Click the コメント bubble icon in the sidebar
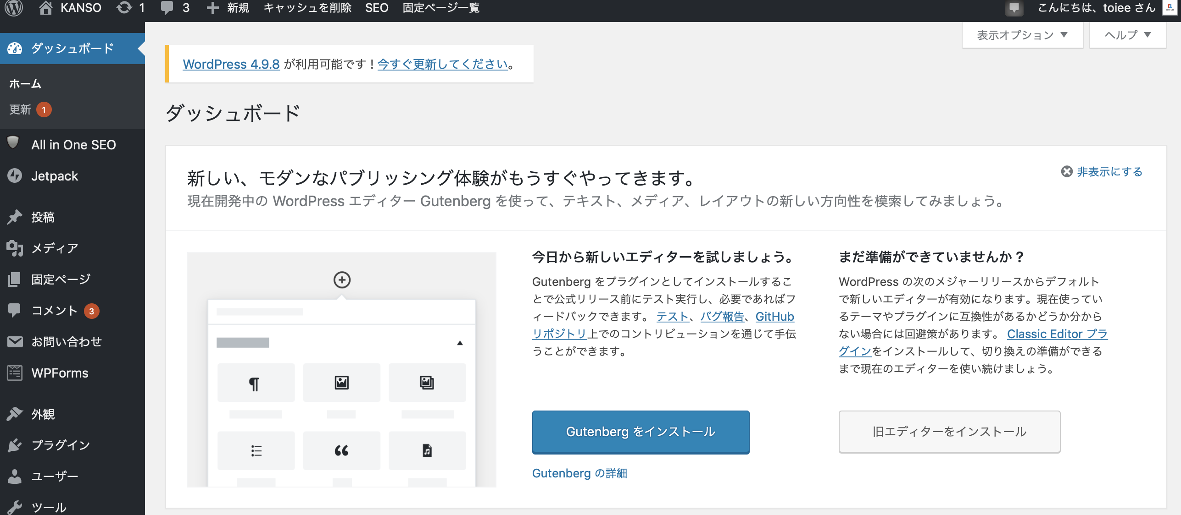 pyautogui.click(x=15, y=310)
